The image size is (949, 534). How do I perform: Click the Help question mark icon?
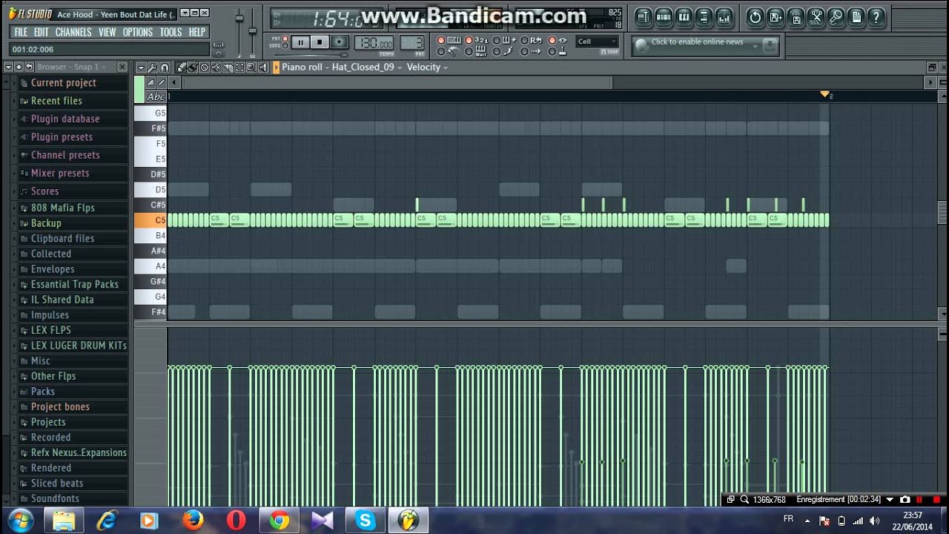point(876,17)
